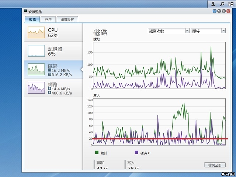
Task: Toggle the green 總計 legend swatch
Action: [97, 152]
